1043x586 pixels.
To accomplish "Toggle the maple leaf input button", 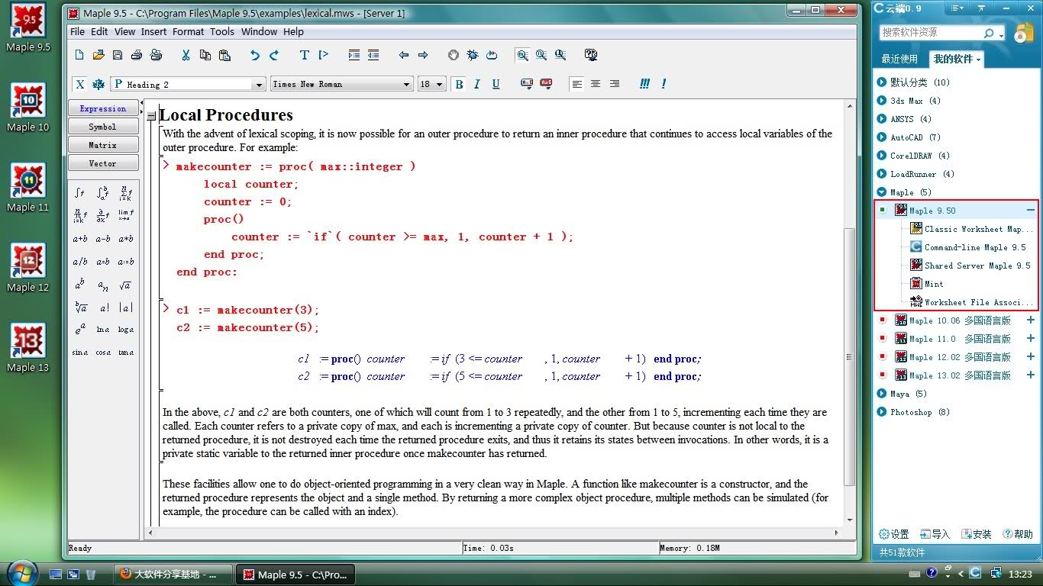I will tap(98, 84).
